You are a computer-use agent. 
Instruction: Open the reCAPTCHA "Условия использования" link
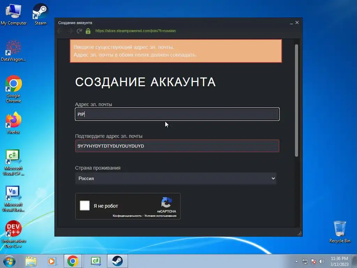tap(160, 216)
